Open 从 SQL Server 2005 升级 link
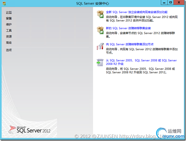186x141 pixels. [141, 62]
